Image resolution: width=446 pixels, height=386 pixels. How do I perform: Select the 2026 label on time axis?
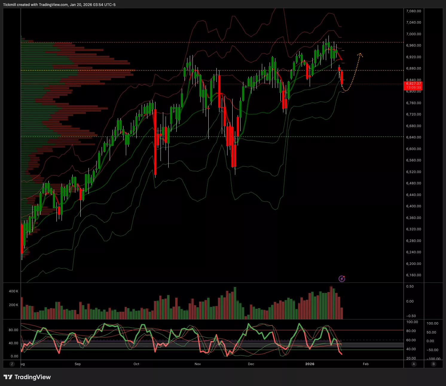310,364
